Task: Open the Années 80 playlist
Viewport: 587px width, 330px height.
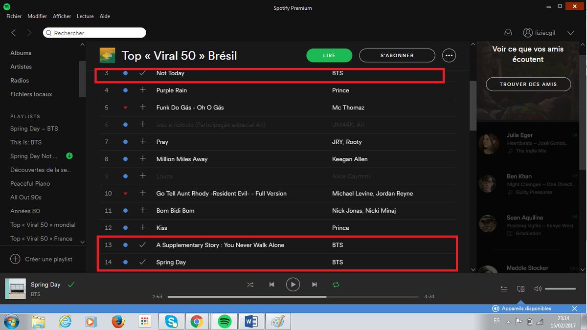Action: (25, 211)
